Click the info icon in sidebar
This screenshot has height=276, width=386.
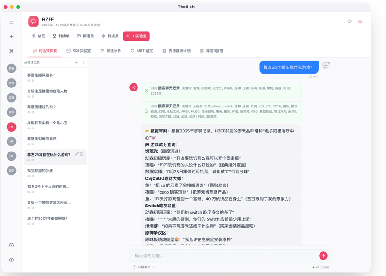point(12,245)
